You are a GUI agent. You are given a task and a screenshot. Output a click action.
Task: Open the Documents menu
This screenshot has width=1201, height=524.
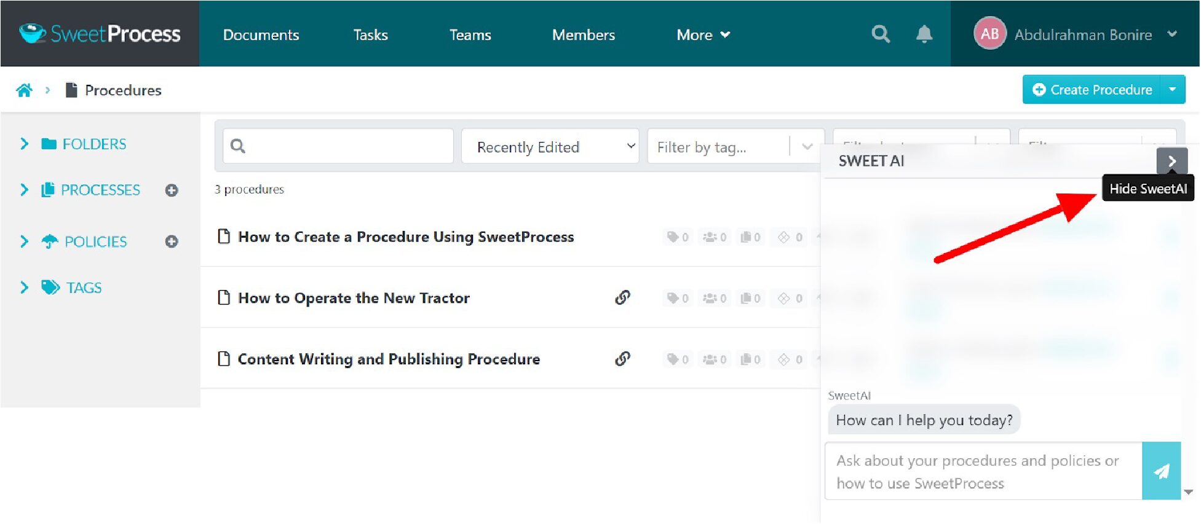261,35
